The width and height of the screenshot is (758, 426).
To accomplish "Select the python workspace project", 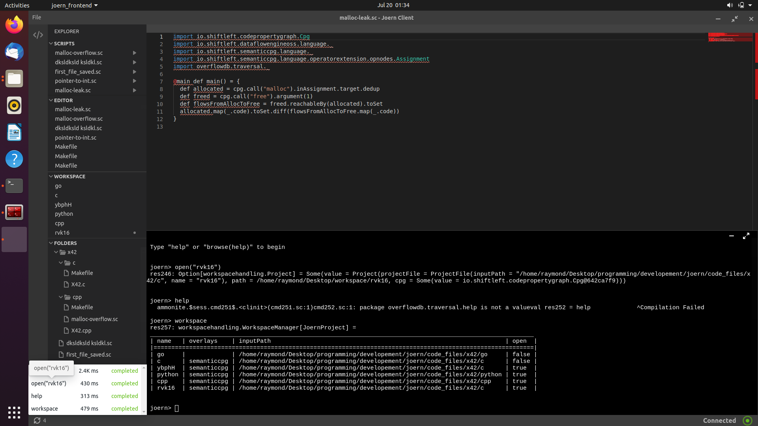I will coord(64,214).
